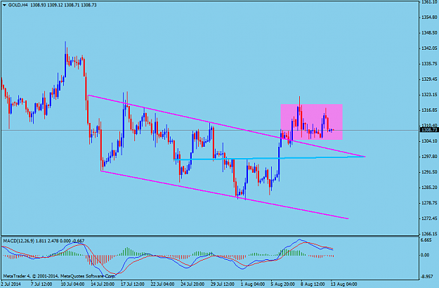This screenshot has height=288, width=439.
Task: Click the -8.957 MACD scale value
Action: 427,277
